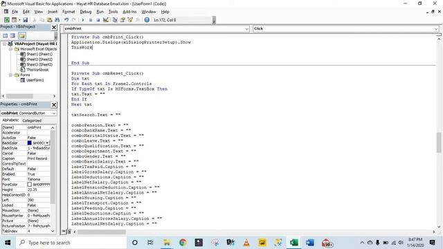
Task: Edit the Caption 'Print Record' property value
Action: [39, 158]
